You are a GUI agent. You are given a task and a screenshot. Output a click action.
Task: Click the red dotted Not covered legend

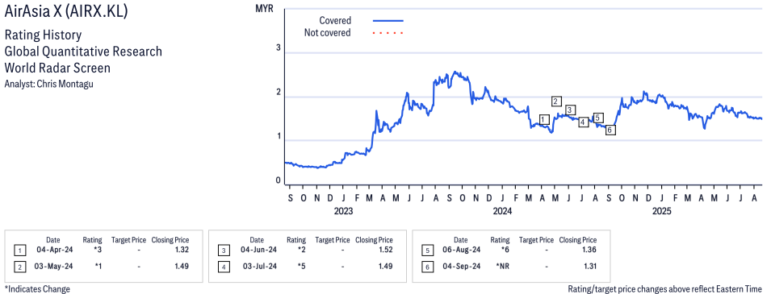[x=388, y=33]
